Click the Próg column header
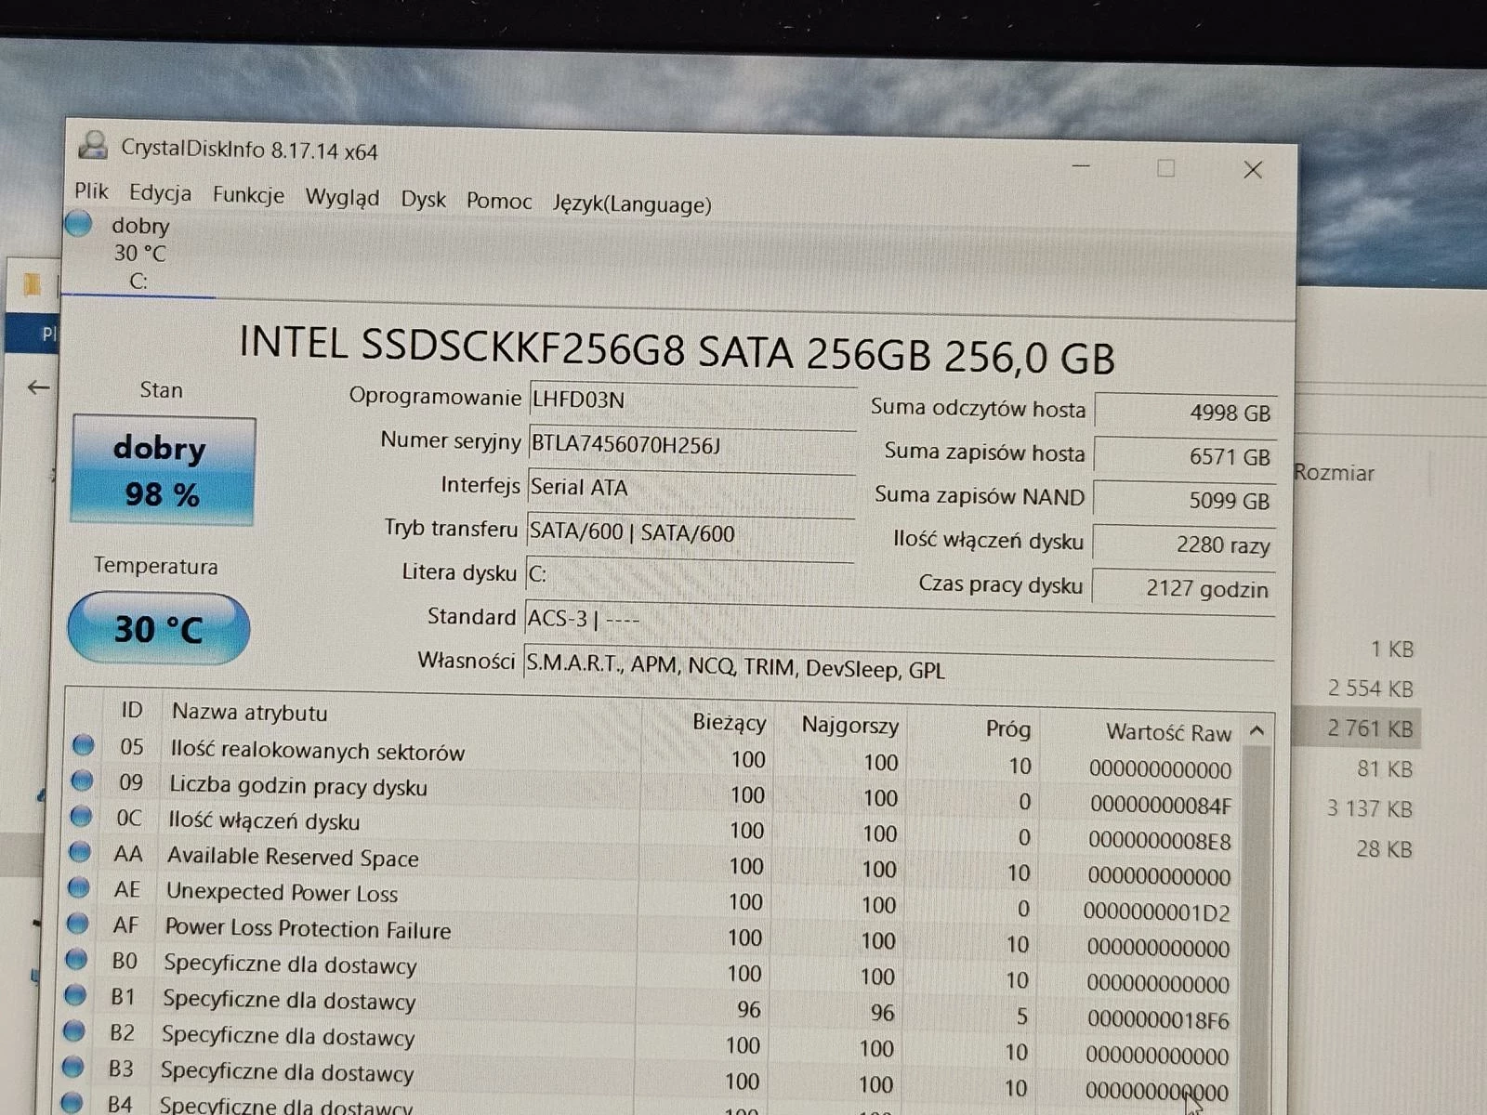The width and height of the screenshot is (1487, 1115). click(1008, 728)
